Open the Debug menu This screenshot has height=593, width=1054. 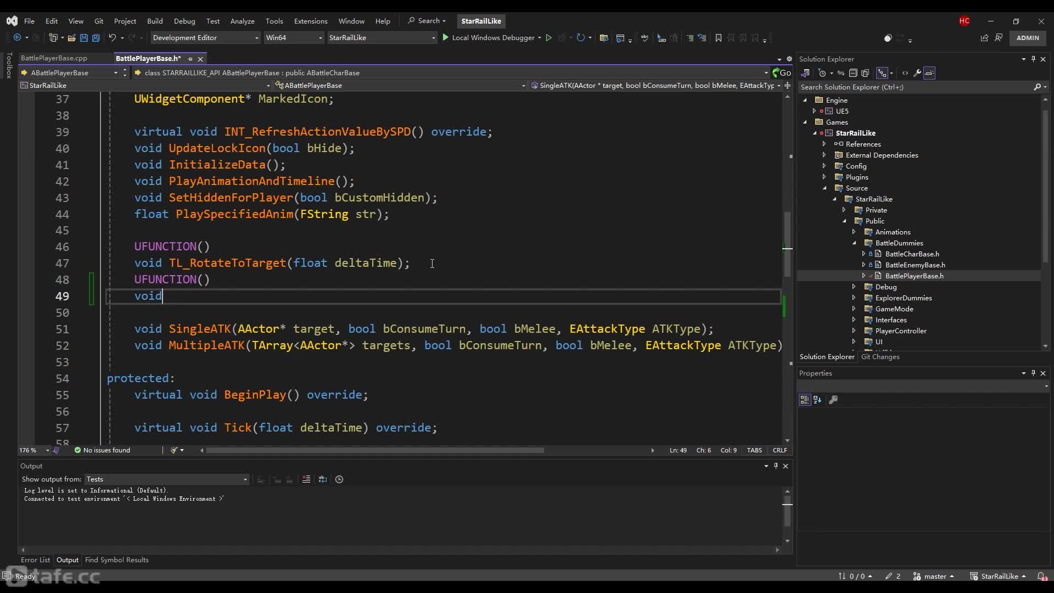coord(184,20)
